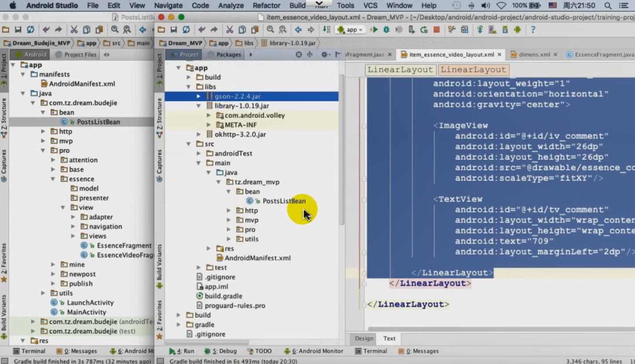The width and height of the screenshot is (635, 364).
Task: Toggle 1: Project tool window strip button
Action: [x=159, y=70]
